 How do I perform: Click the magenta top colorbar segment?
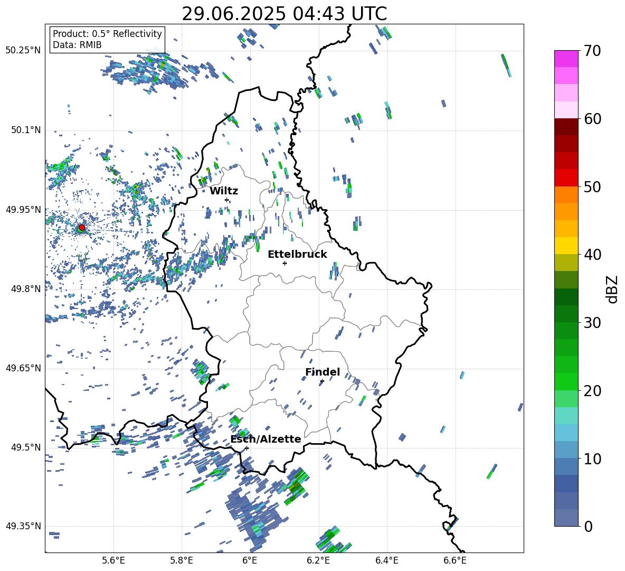[x=566, y=59]
